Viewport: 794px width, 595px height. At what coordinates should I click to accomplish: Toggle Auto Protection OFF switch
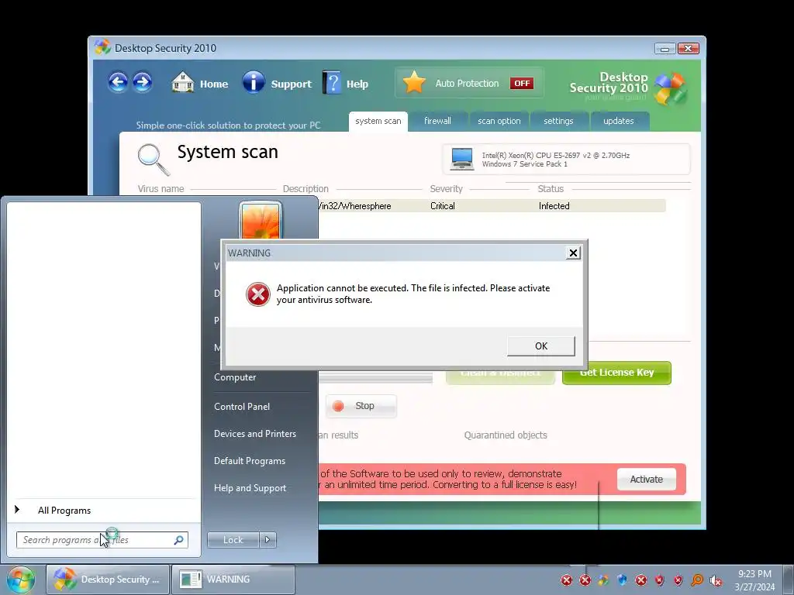pos(522,83)
